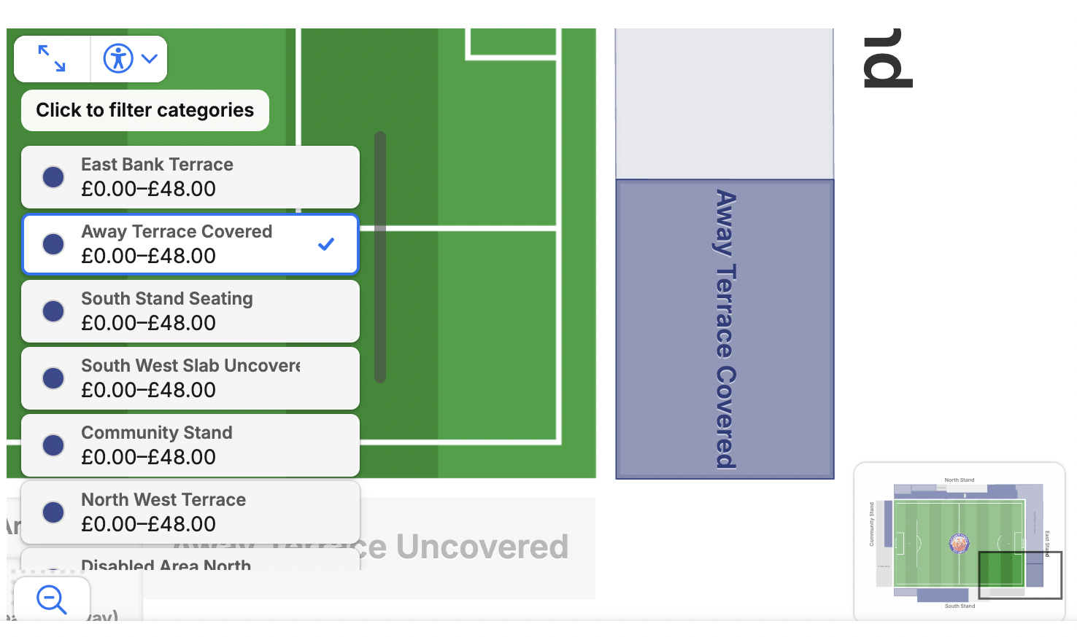This screenshot has height=637, width=1077.
Task: Choose North West Terrace in category list
Action: point(190,512)
